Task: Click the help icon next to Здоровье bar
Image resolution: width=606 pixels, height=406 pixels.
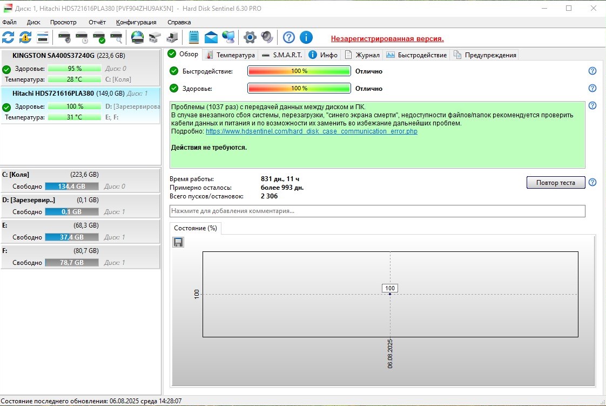Action: [592, 89]
